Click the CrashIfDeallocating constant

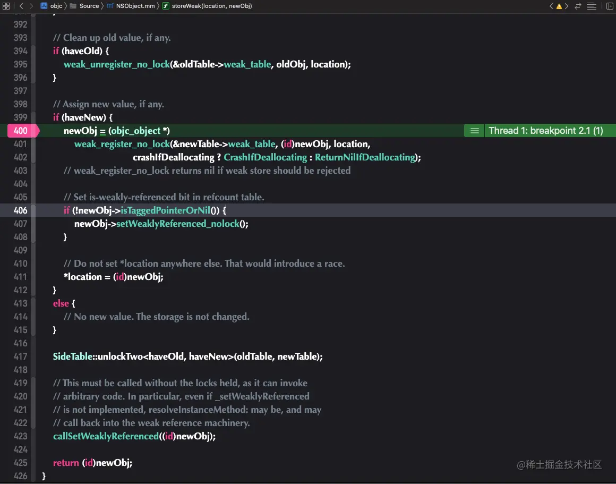(265, 157)
